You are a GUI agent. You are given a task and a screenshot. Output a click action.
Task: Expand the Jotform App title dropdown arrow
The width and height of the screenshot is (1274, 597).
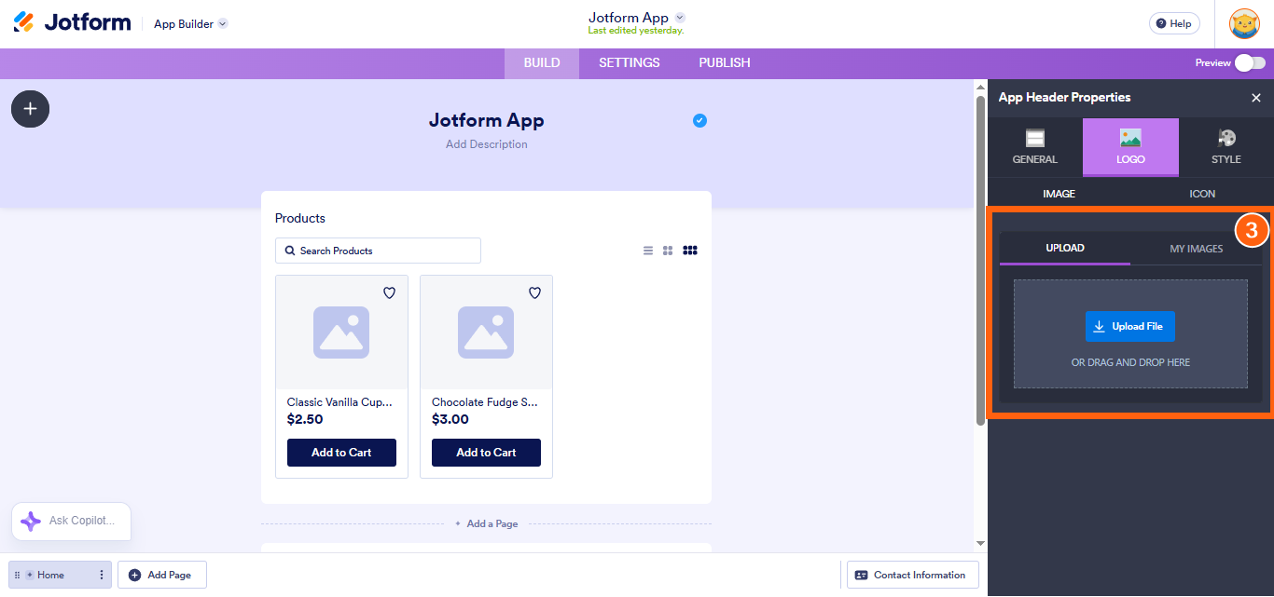(680, 18)
